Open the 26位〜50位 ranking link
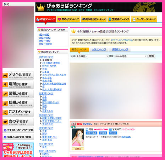The height and width of the screenshot is (160, 165). click(x=44, y=38)
